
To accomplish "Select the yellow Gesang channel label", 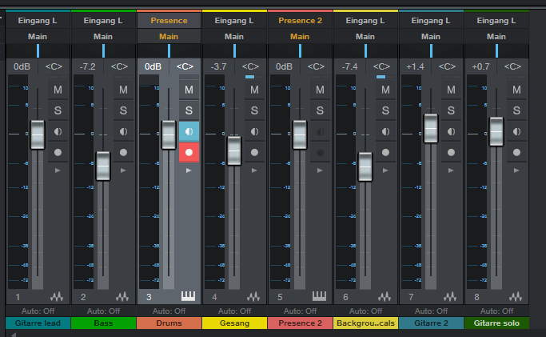I will point(234,323).
